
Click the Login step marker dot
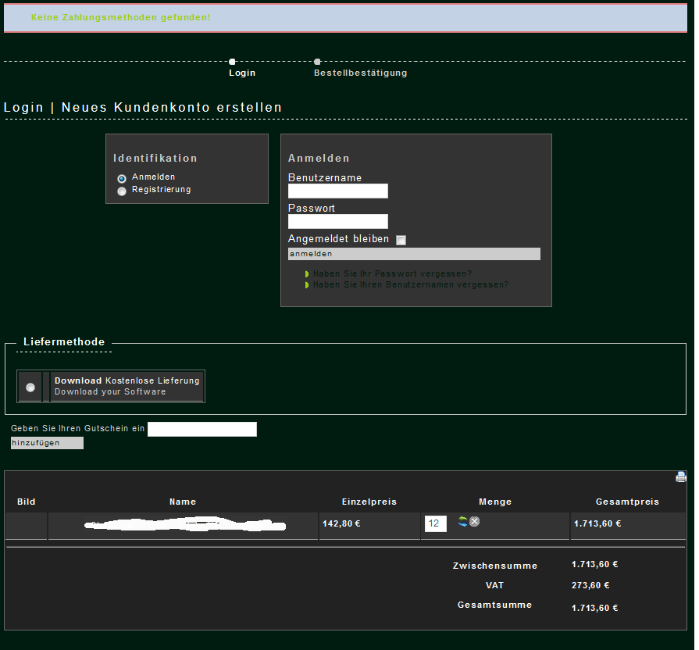(232, 62)
